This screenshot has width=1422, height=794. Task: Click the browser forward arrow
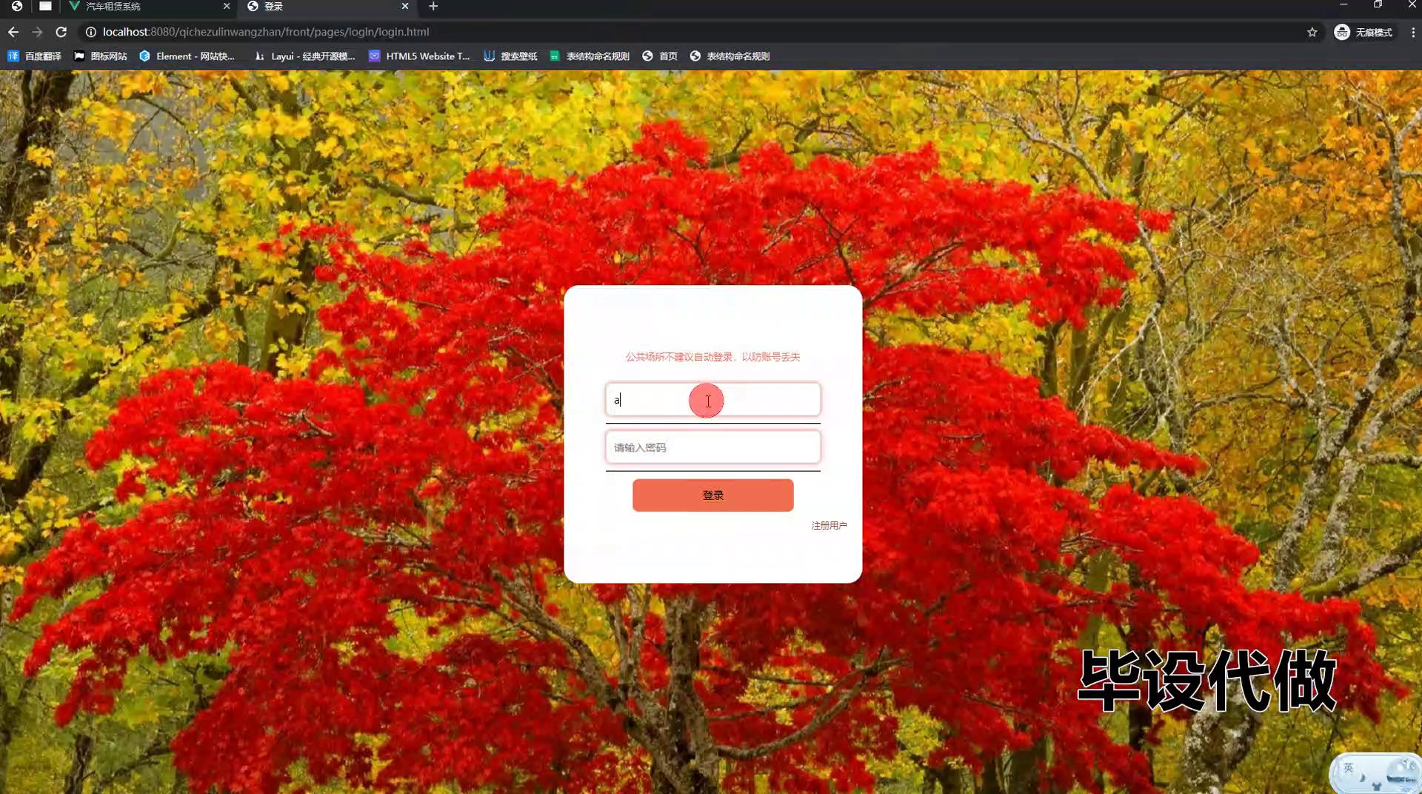tap(37, 32)
